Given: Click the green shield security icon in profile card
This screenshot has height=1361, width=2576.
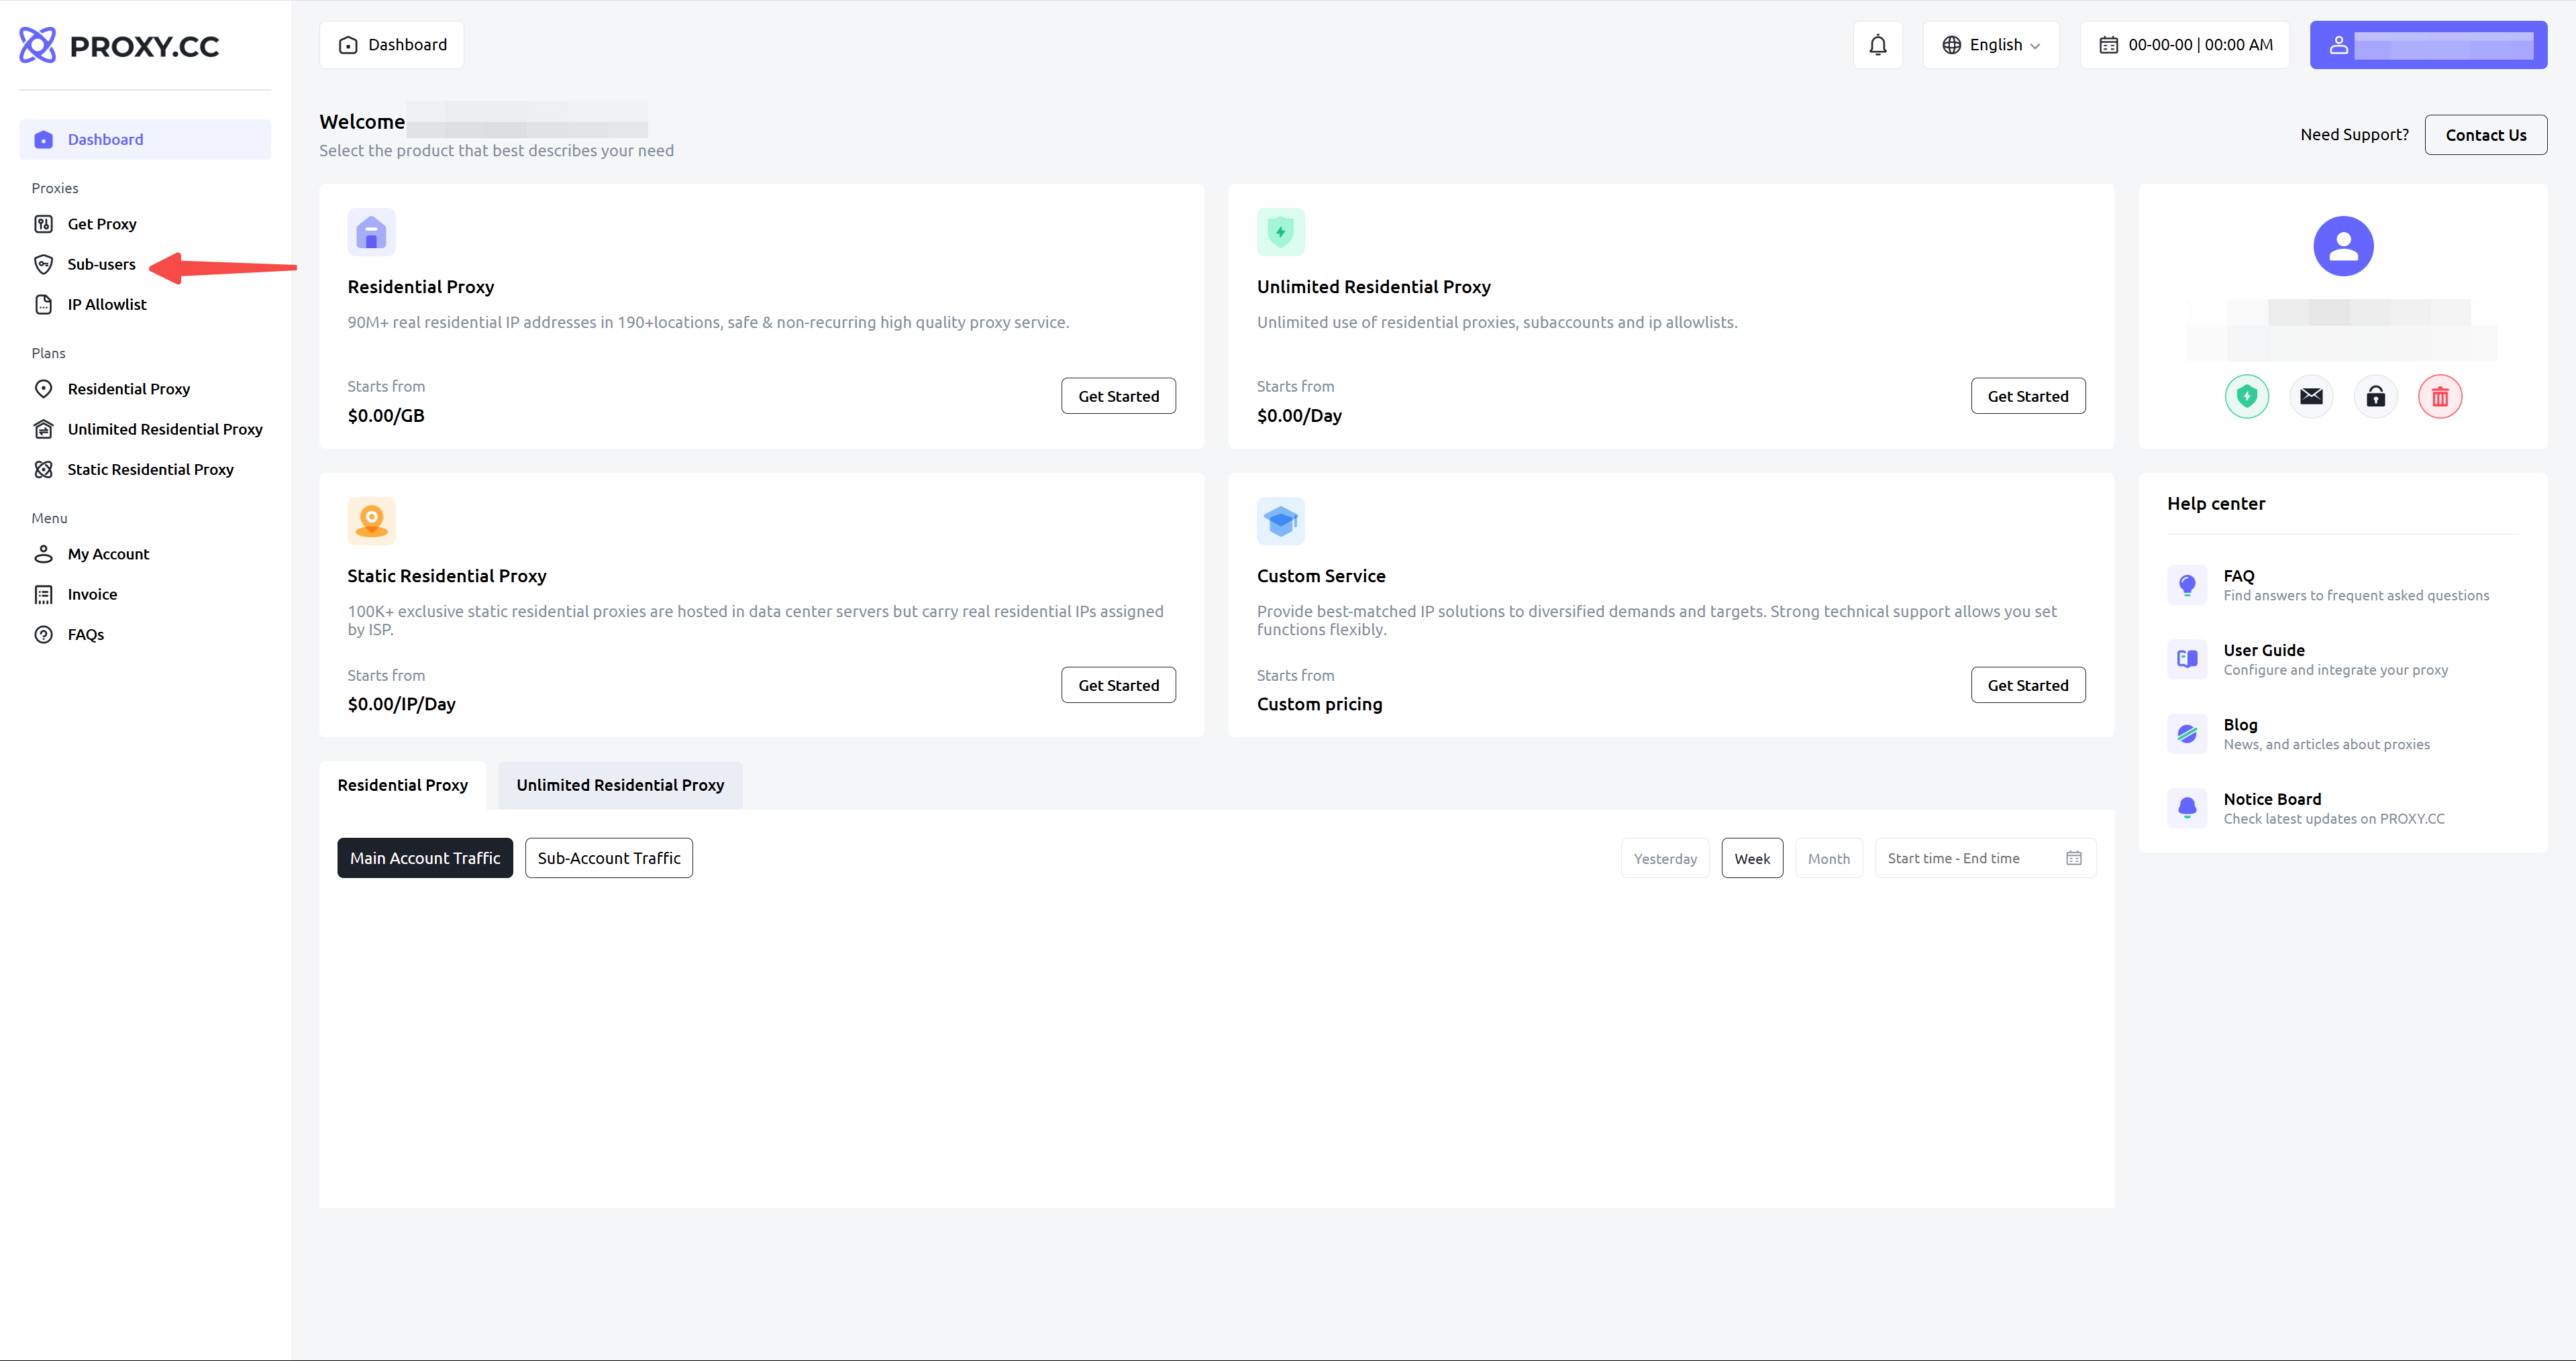Looking at the screenshot, I should coord(2247,397).
